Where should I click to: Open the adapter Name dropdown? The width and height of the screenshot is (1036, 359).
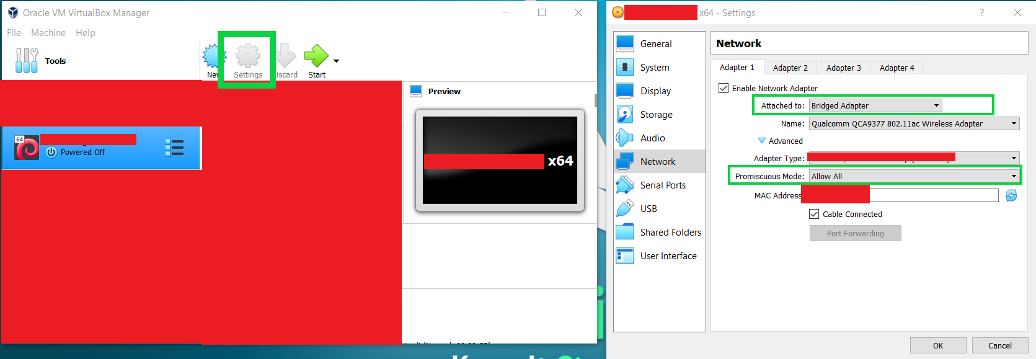click(914, 124)
